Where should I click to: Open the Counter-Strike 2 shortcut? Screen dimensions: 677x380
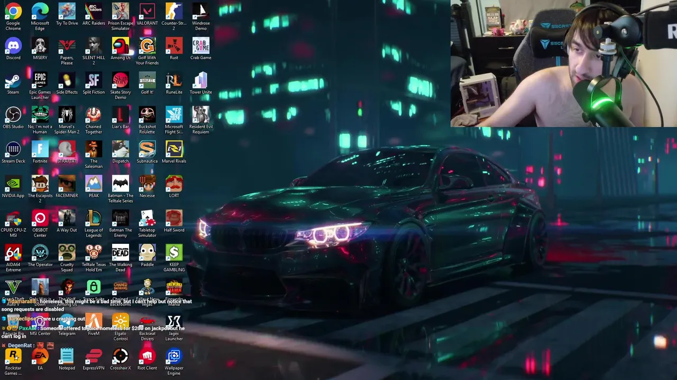click(x=174, y=11)
